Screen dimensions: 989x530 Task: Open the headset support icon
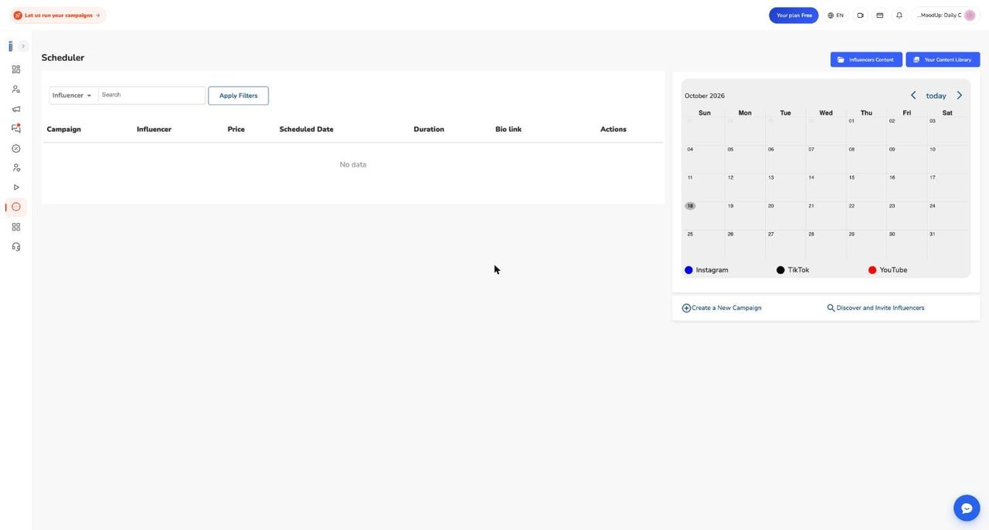tap(16, 247)
